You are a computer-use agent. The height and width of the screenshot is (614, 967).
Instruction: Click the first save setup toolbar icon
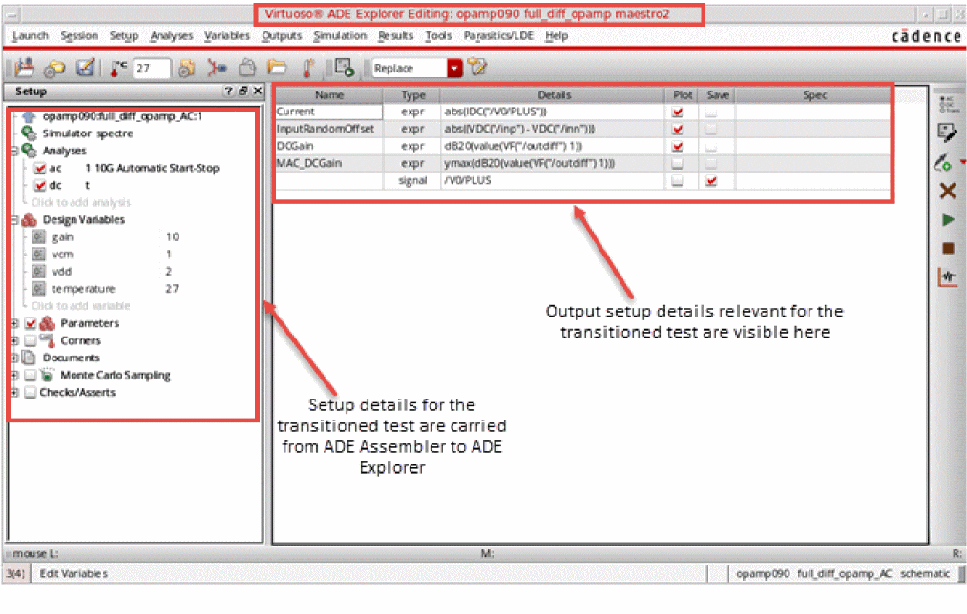click(24, 69)
